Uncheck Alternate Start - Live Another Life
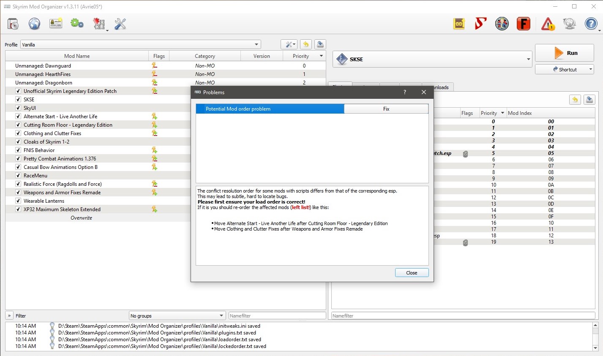Image resolution: width=603 pixels, height=356 pixels. pyautogui.click(x=18, y=117)
